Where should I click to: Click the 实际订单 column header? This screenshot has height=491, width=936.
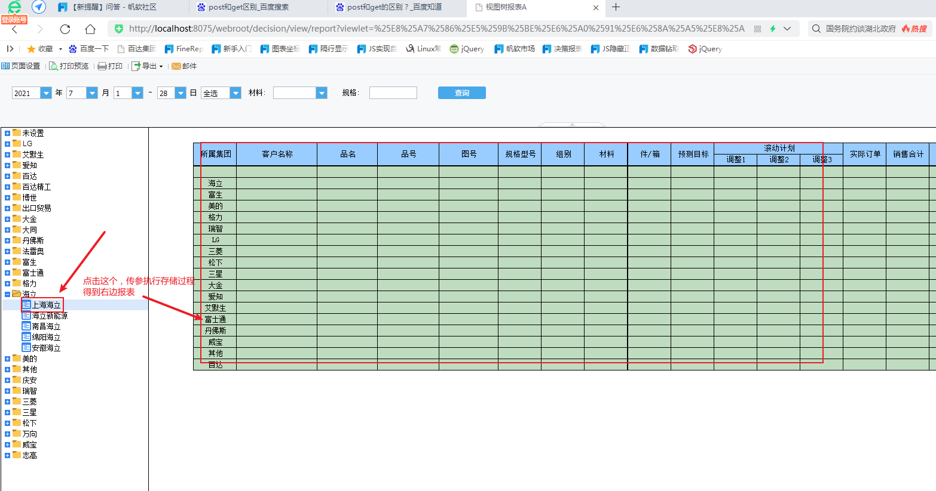pos(864,154)
